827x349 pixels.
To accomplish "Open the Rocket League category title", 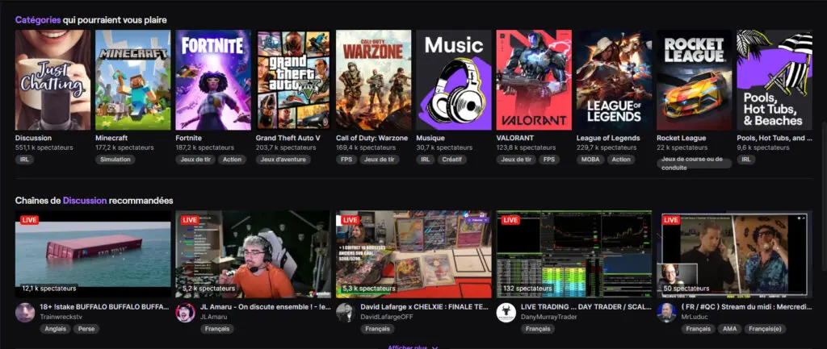I will pyautogui.click(x=681, y=138).
